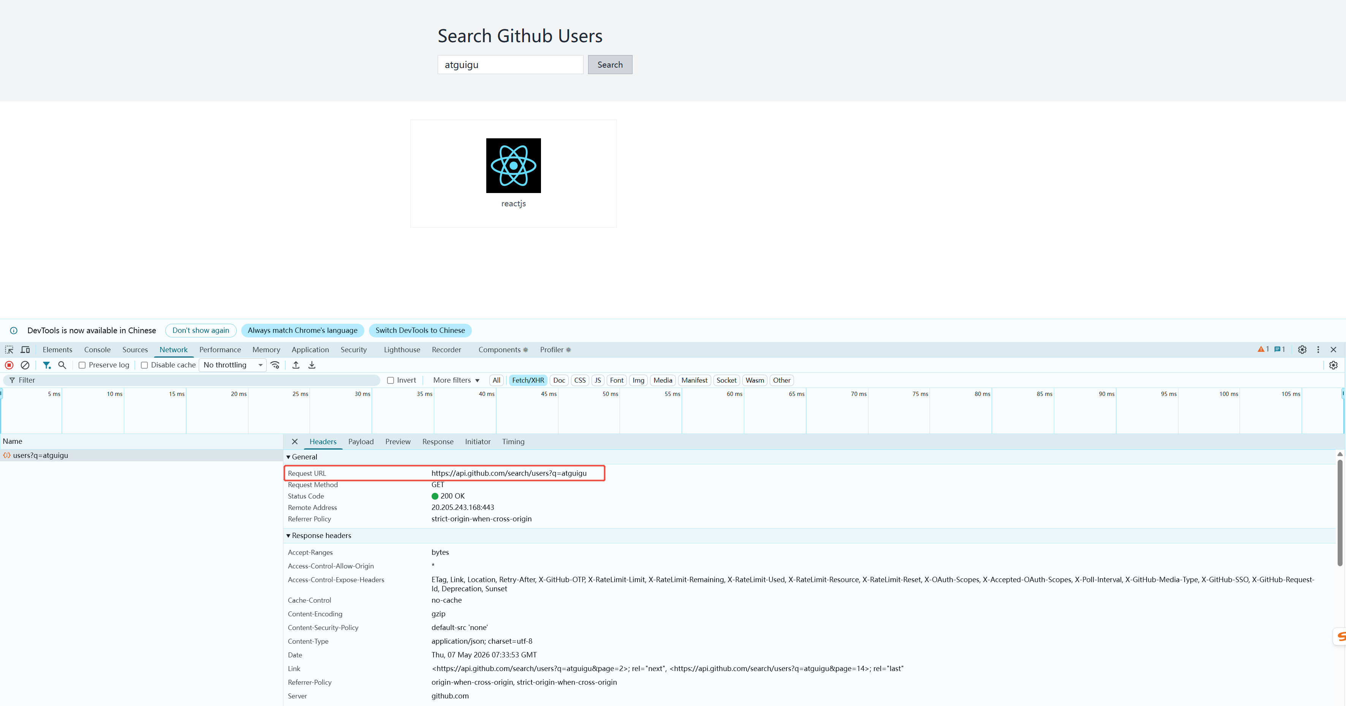Open the Timing tab
This screenshot has height=706, width=1346.
(513, 442)
